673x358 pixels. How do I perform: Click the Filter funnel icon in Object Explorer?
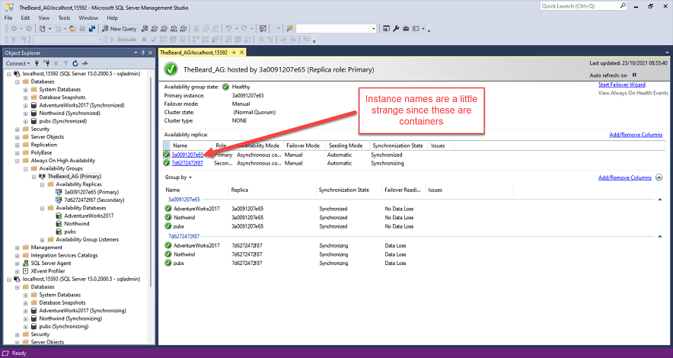click(65, 63)
